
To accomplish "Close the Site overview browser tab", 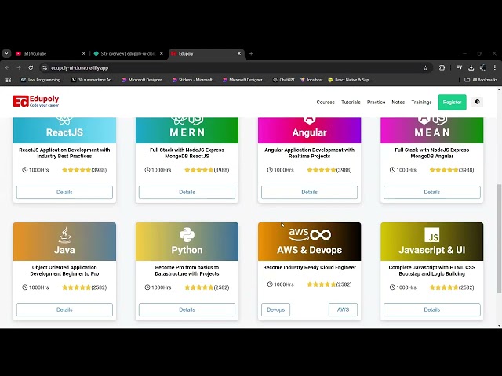I will coord(162,54).
